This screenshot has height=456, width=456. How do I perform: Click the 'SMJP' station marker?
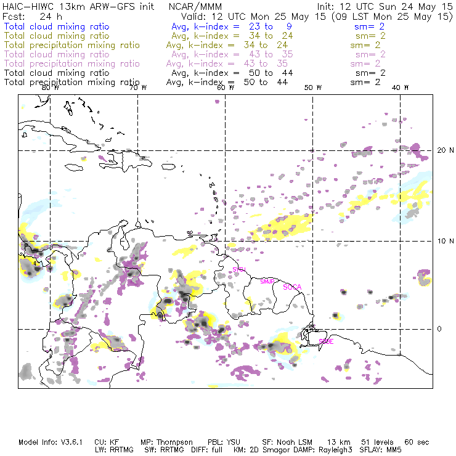(267, 282)
